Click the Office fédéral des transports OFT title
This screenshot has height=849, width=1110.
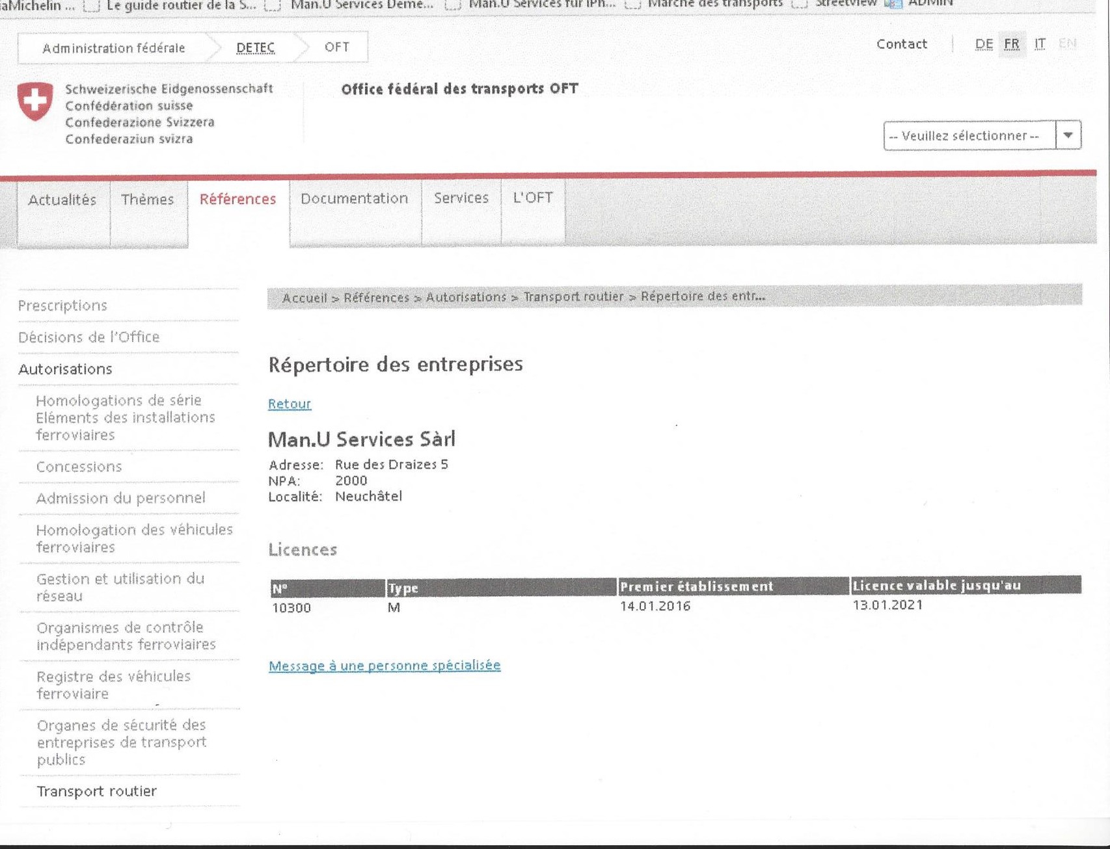coord(459,89)
